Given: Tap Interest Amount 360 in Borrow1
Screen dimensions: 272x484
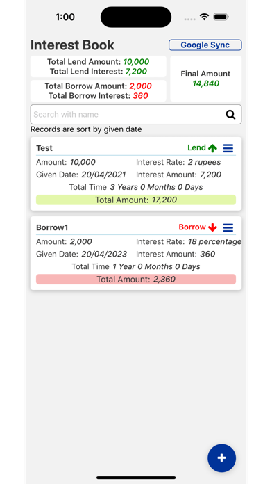Looking at the screenshot, I should pyautogui.click(x=176, y=254).
